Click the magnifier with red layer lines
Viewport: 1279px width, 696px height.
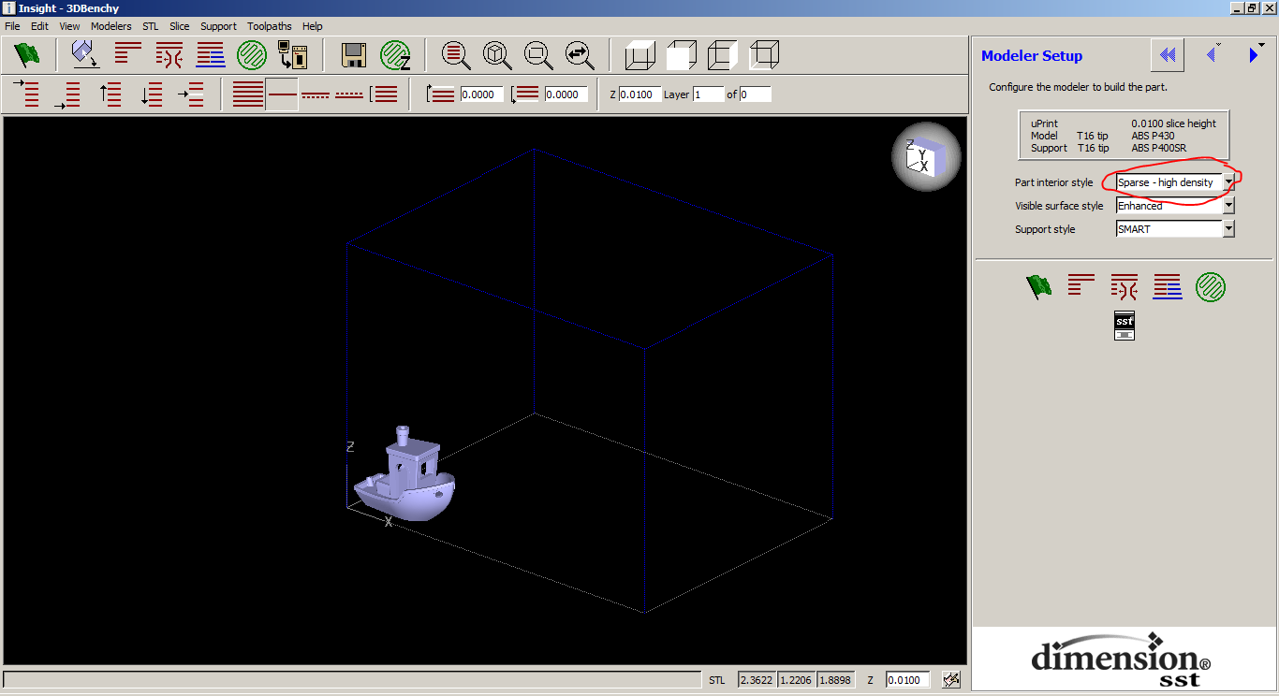tap(456, 55)
